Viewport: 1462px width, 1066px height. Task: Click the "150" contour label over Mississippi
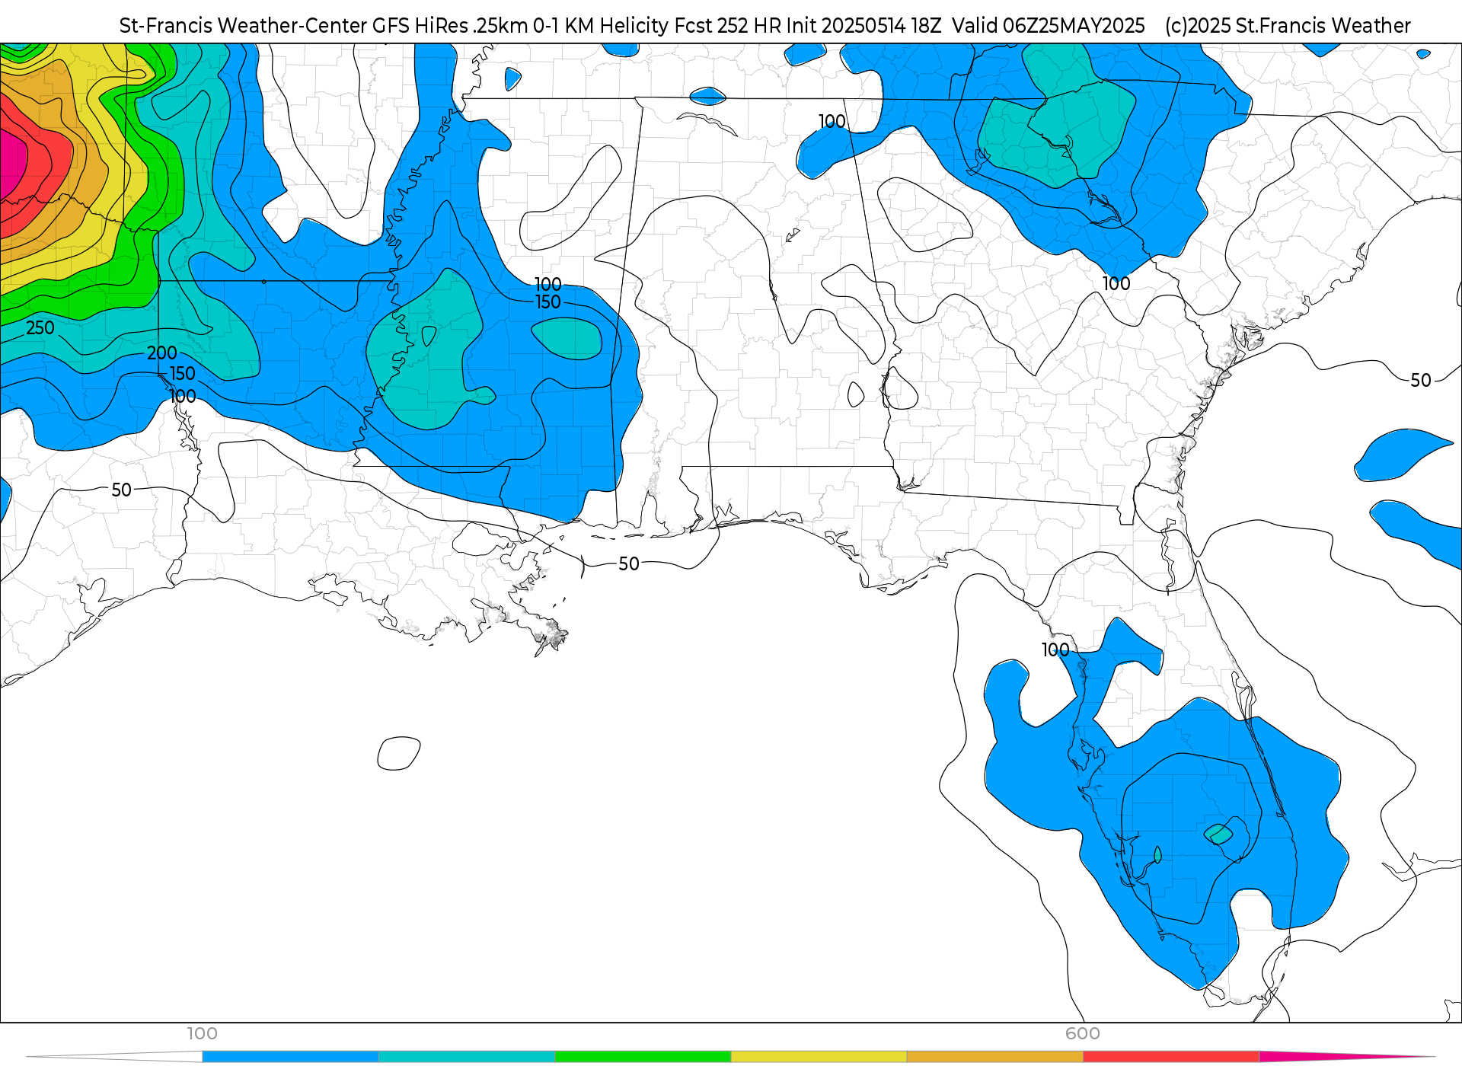(548, 302)
